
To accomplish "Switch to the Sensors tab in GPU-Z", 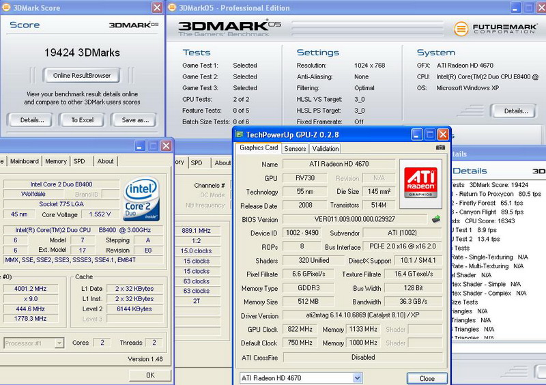I will click(295, 148).
